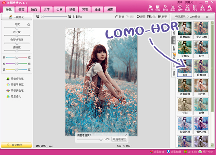Screen dimensions: 216x155
Task: Switch to the 拼图 tab
Action: click(110, 10)
